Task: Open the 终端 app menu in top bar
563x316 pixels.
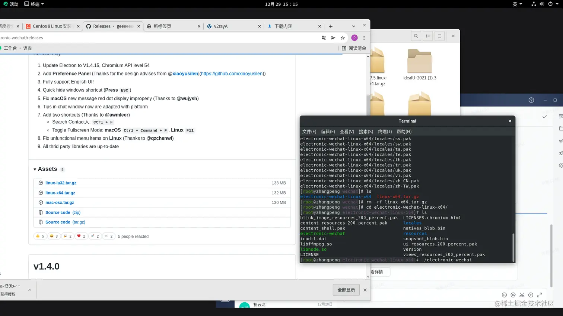Action: [x=34, y=4]
